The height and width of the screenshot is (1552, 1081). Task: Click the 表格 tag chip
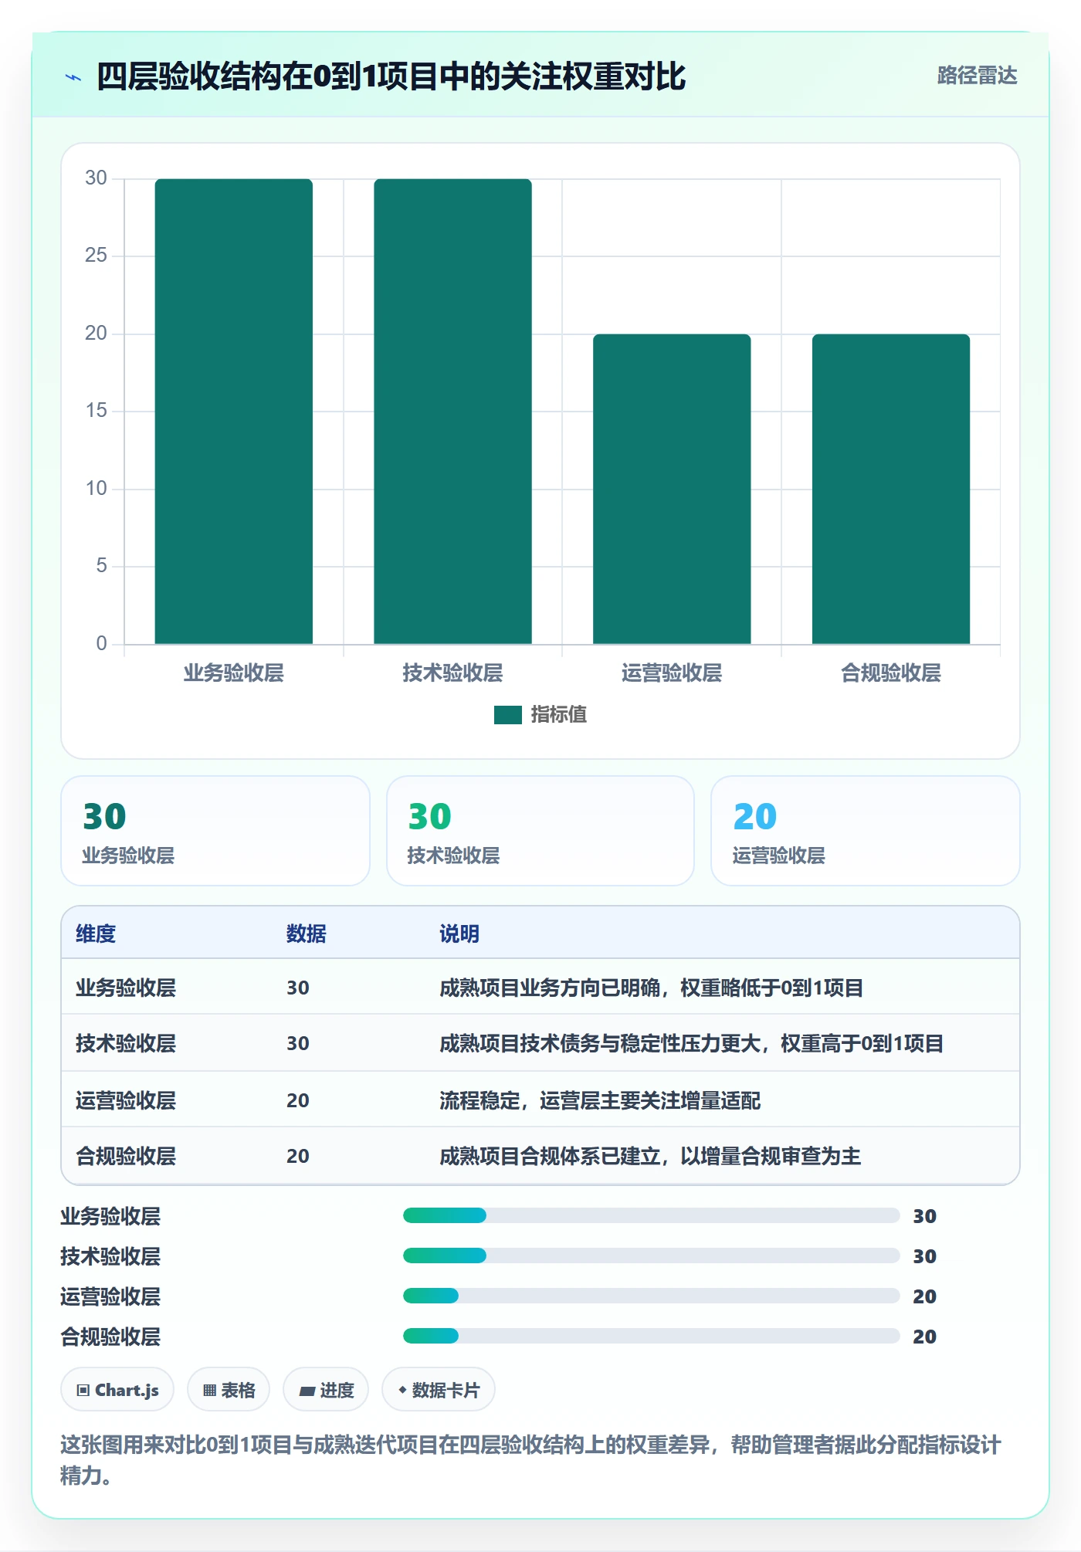coord(229,1390)
